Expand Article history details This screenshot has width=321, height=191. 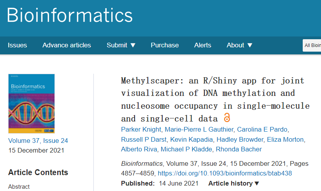tap(233, 184)
